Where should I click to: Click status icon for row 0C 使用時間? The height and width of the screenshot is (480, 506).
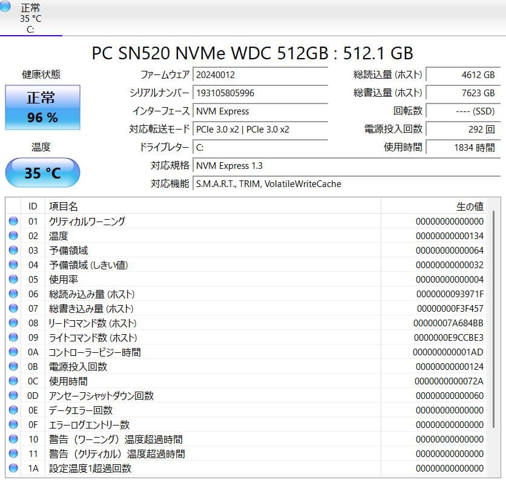coord(13,381)
